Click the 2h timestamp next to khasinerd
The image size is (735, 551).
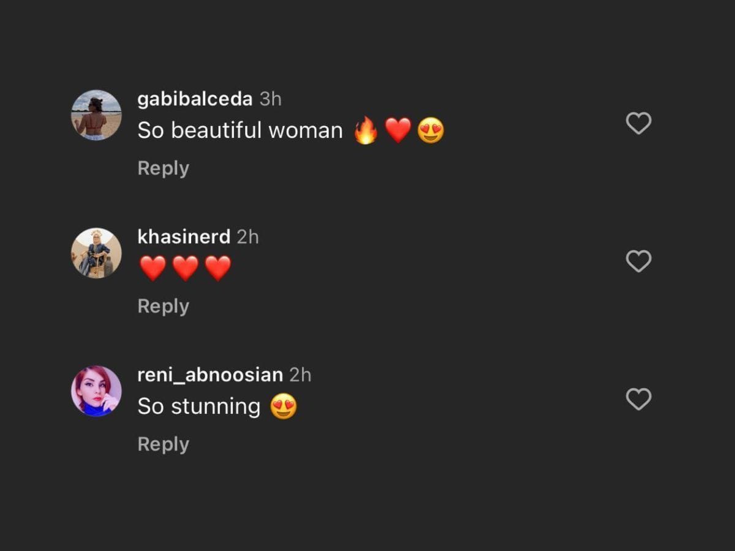tap(247, 237)
